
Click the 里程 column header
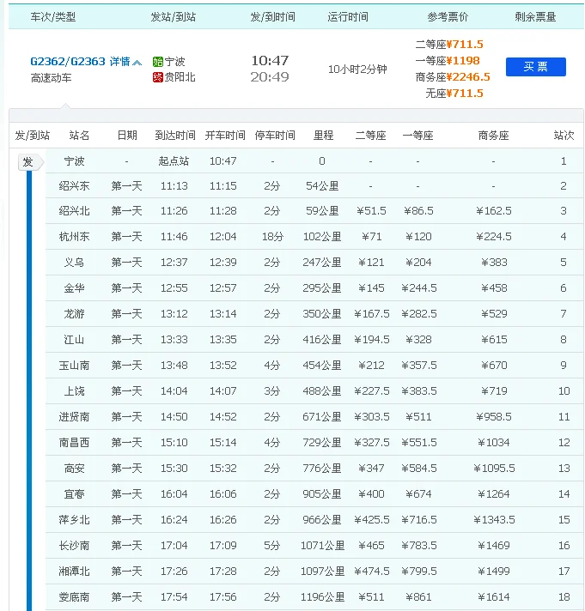pos(323,136)
